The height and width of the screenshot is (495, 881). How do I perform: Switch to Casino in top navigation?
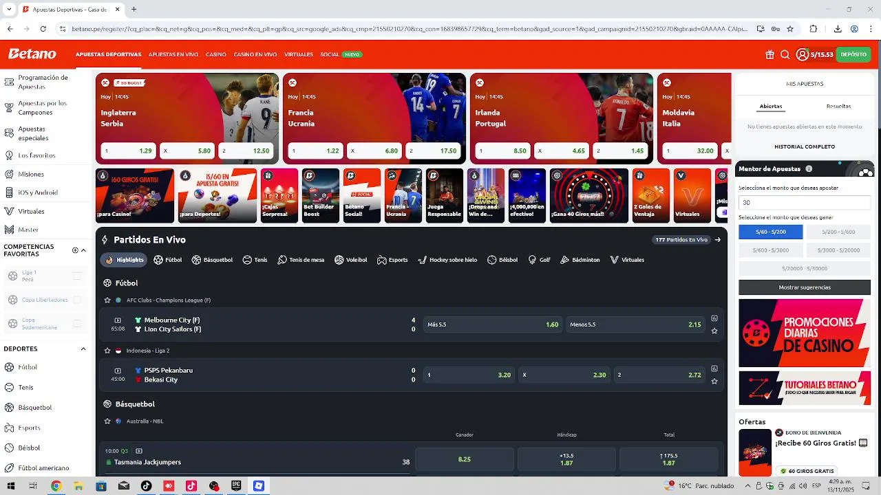coord(216,54)
